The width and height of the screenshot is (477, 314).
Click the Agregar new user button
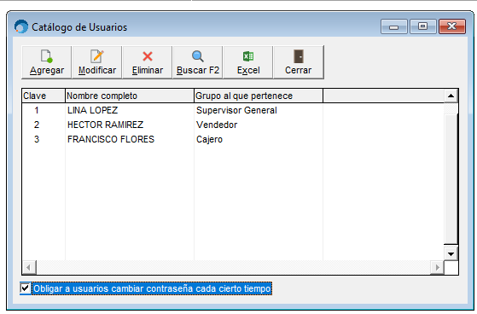(x=47, y=62)
